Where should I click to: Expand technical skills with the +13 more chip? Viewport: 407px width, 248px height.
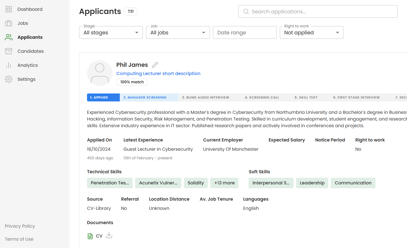pyautogui.click(x=224, y=183)
